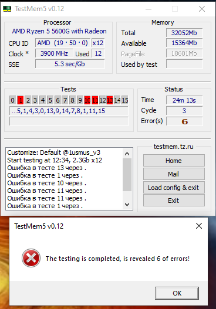Click the log scroll down arrow
Image resolution: width=216 pixels, height=309 pixels.
pyautogui.click(x=127, y=205)
